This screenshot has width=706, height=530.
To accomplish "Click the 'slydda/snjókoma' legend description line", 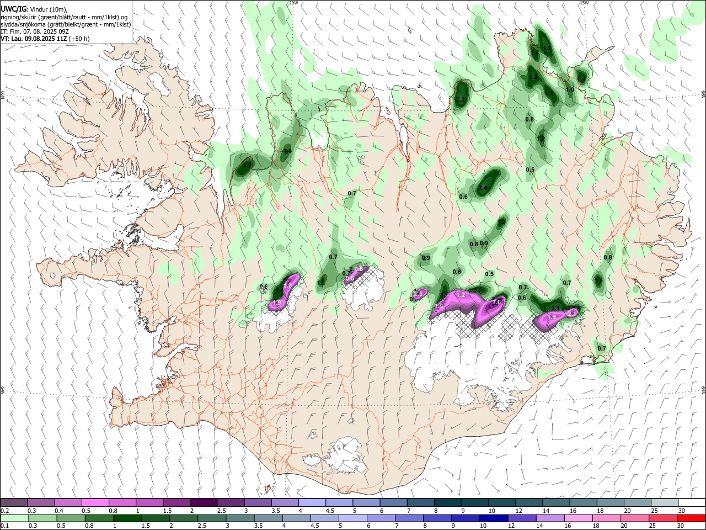I will pos(66,24).
